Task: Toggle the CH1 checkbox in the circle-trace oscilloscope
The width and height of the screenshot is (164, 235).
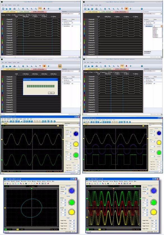Action: tap(61, 198)
